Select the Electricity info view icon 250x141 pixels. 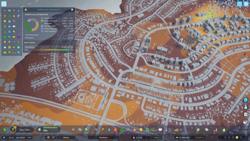point(14,11)
